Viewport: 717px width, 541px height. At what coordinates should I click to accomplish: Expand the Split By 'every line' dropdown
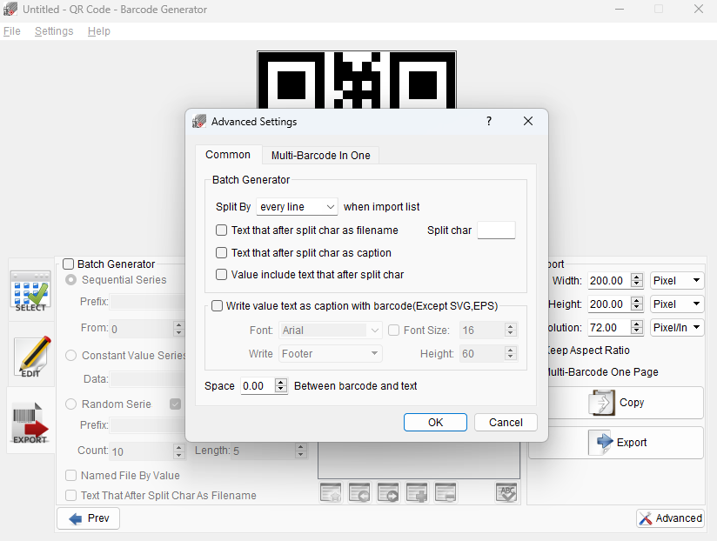[x=297, y=207]
